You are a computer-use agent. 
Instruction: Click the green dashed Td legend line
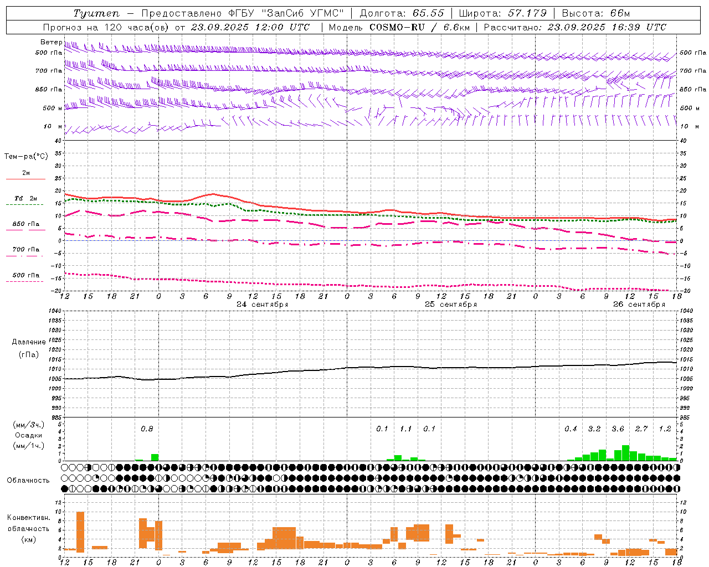[x=25, y=205]
